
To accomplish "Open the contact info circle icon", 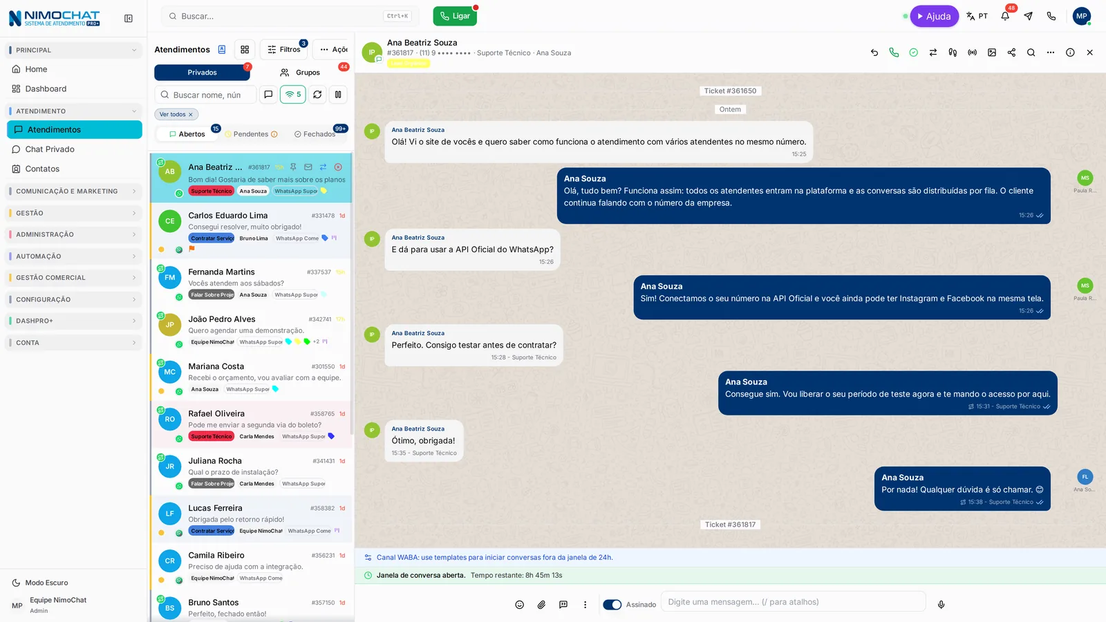I will click(x=1070, y=53).
